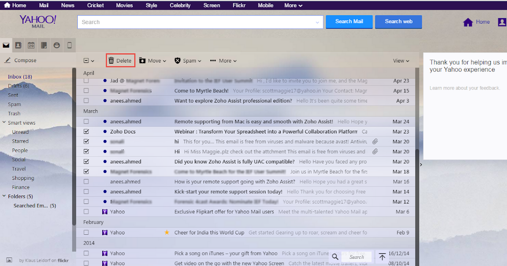Viewport: 507px width, 266px height.
Task: Click the Search Mail button
Action: pyautogui.click(x=349, y=22)
